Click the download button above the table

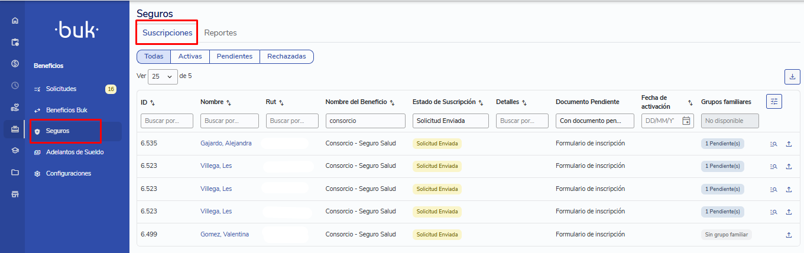(792, 77)
